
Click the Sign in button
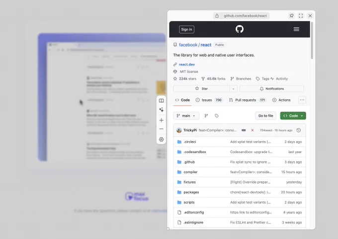(x=186, y=29)
